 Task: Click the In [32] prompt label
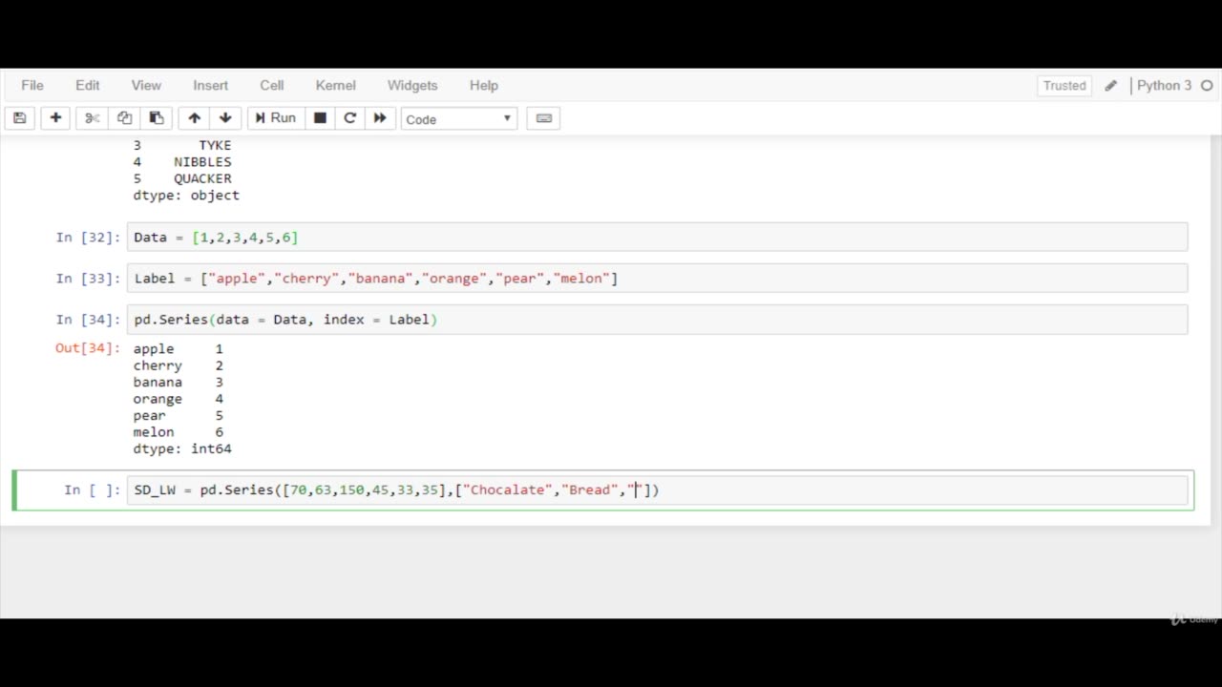pyautogui.click(x=88, y=238)
